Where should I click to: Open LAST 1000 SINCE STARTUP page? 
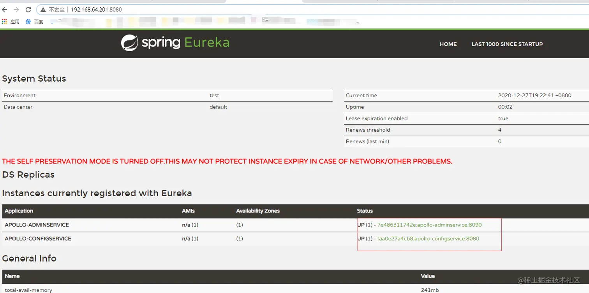pyautogui.click(x=507, y=44)
